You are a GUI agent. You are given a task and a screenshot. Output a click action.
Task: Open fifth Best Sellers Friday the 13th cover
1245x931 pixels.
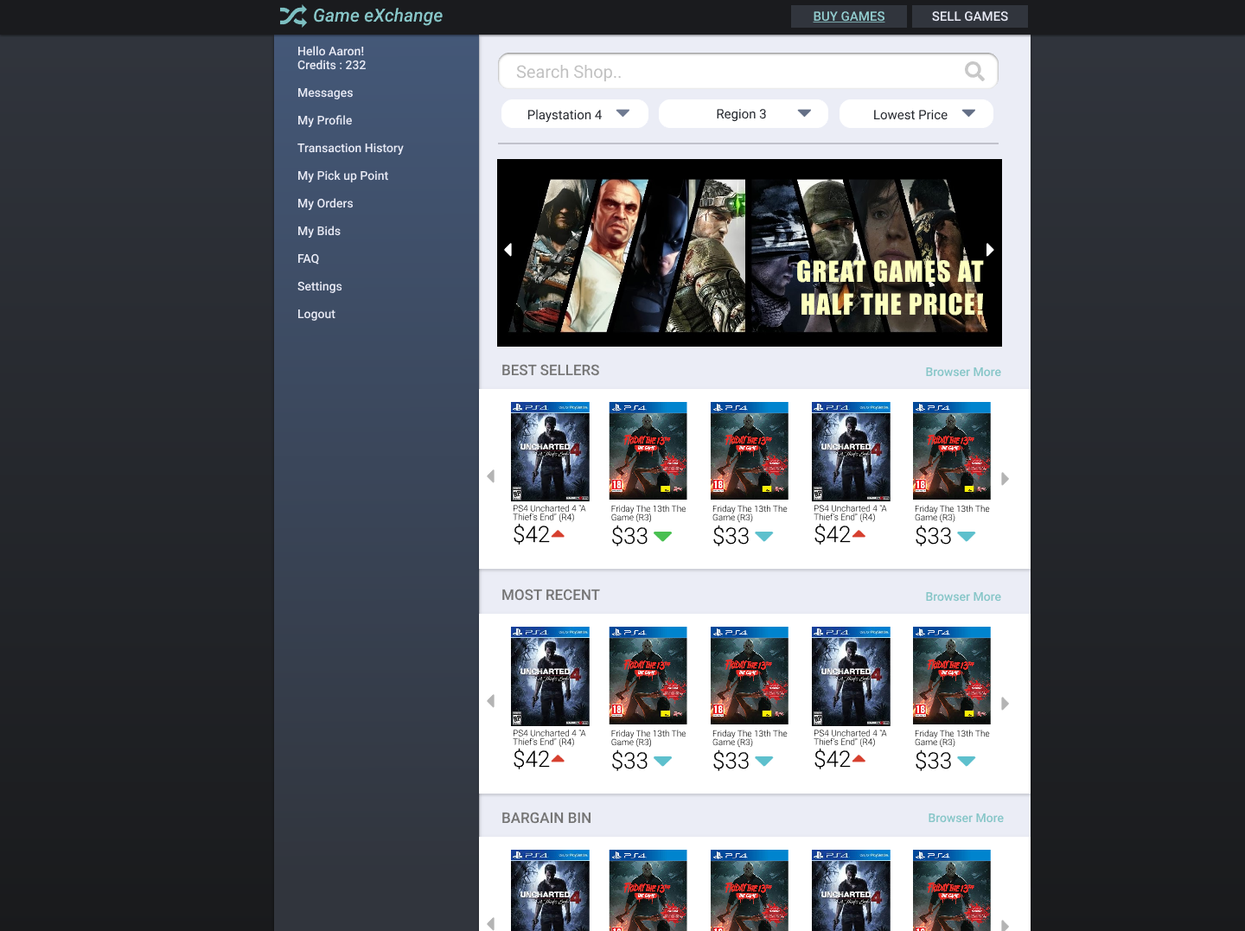[x=952, y=451]
